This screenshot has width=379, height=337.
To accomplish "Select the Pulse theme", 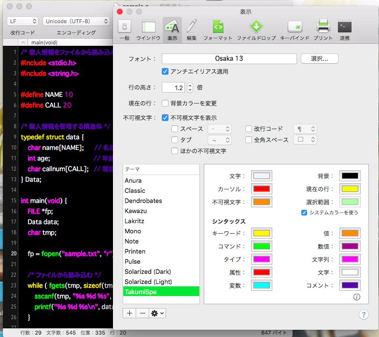I will point(161,262).
